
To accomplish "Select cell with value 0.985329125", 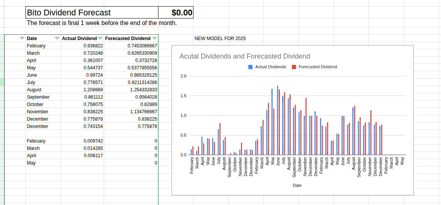I will (x=131, y=75).
